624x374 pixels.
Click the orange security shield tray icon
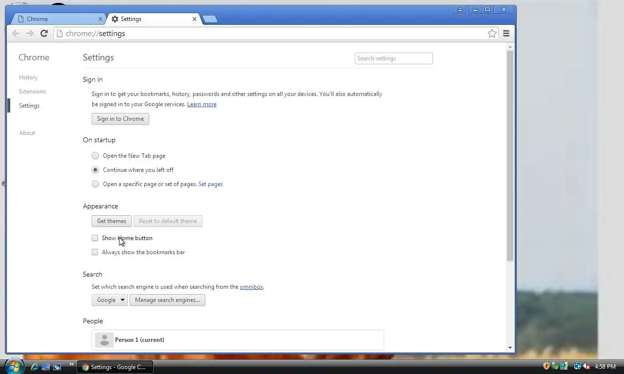pyautogui.click(x=546, y=366)
